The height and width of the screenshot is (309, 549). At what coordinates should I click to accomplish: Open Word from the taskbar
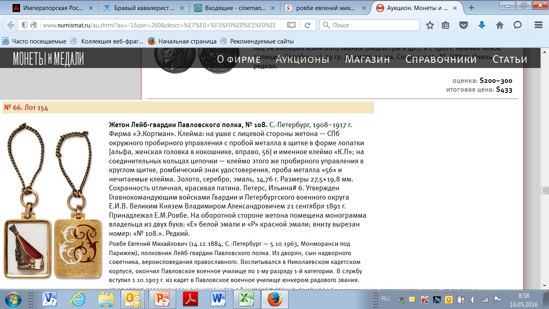click(x=218, y=299)
